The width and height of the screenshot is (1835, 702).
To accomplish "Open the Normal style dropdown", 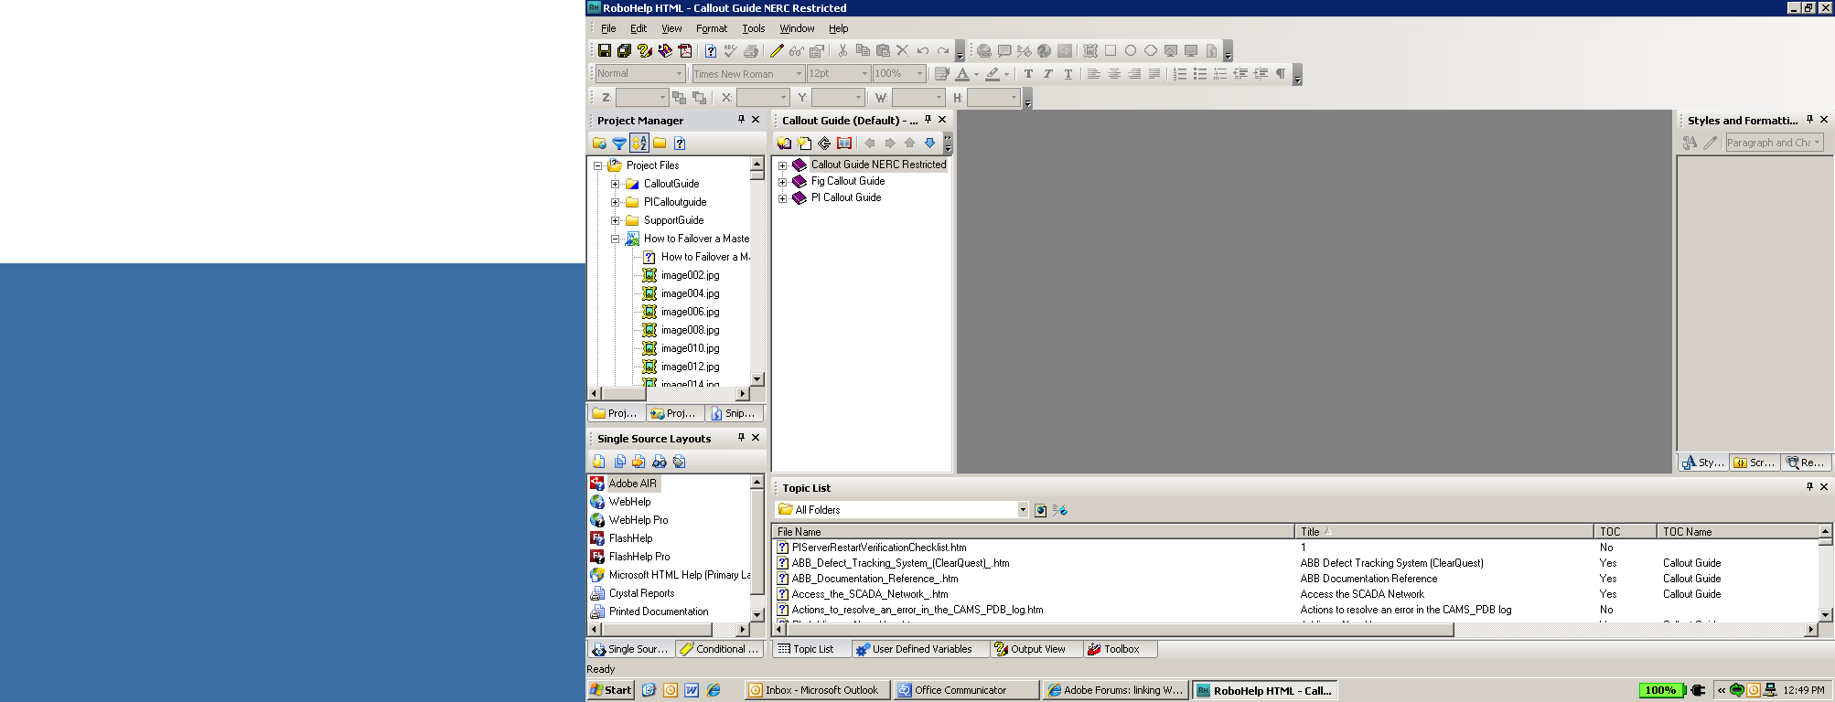I will (x=679, y=74).
